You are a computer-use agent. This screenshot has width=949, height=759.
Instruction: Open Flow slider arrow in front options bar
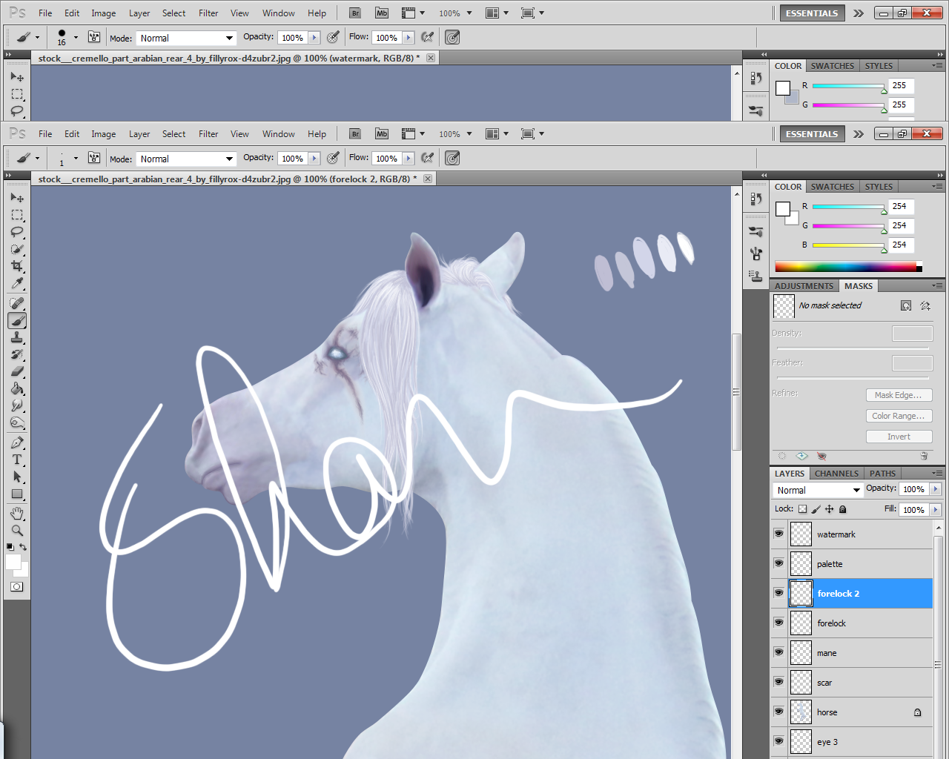point(409,159)
